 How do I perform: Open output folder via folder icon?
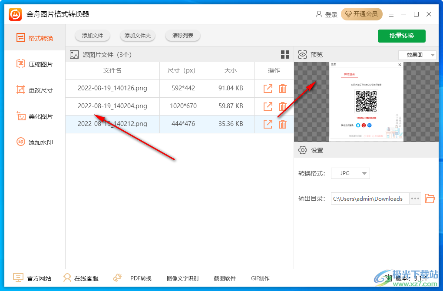pyautogui.click(x=430, y=198)
